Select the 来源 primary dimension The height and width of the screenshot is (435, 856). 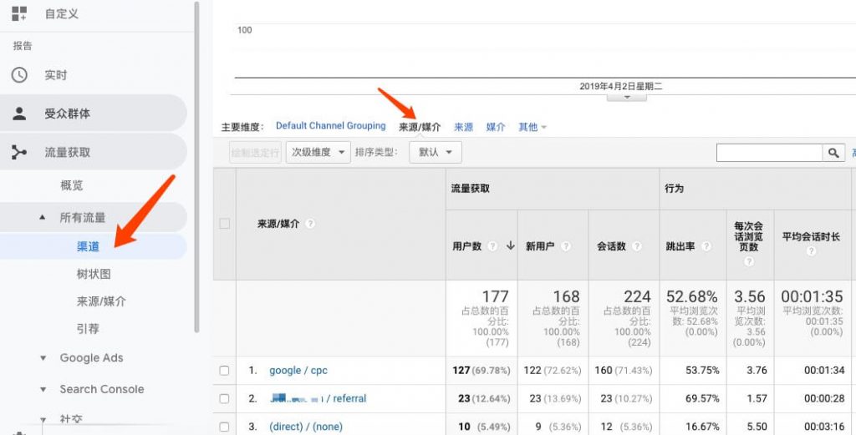[463, 127]
